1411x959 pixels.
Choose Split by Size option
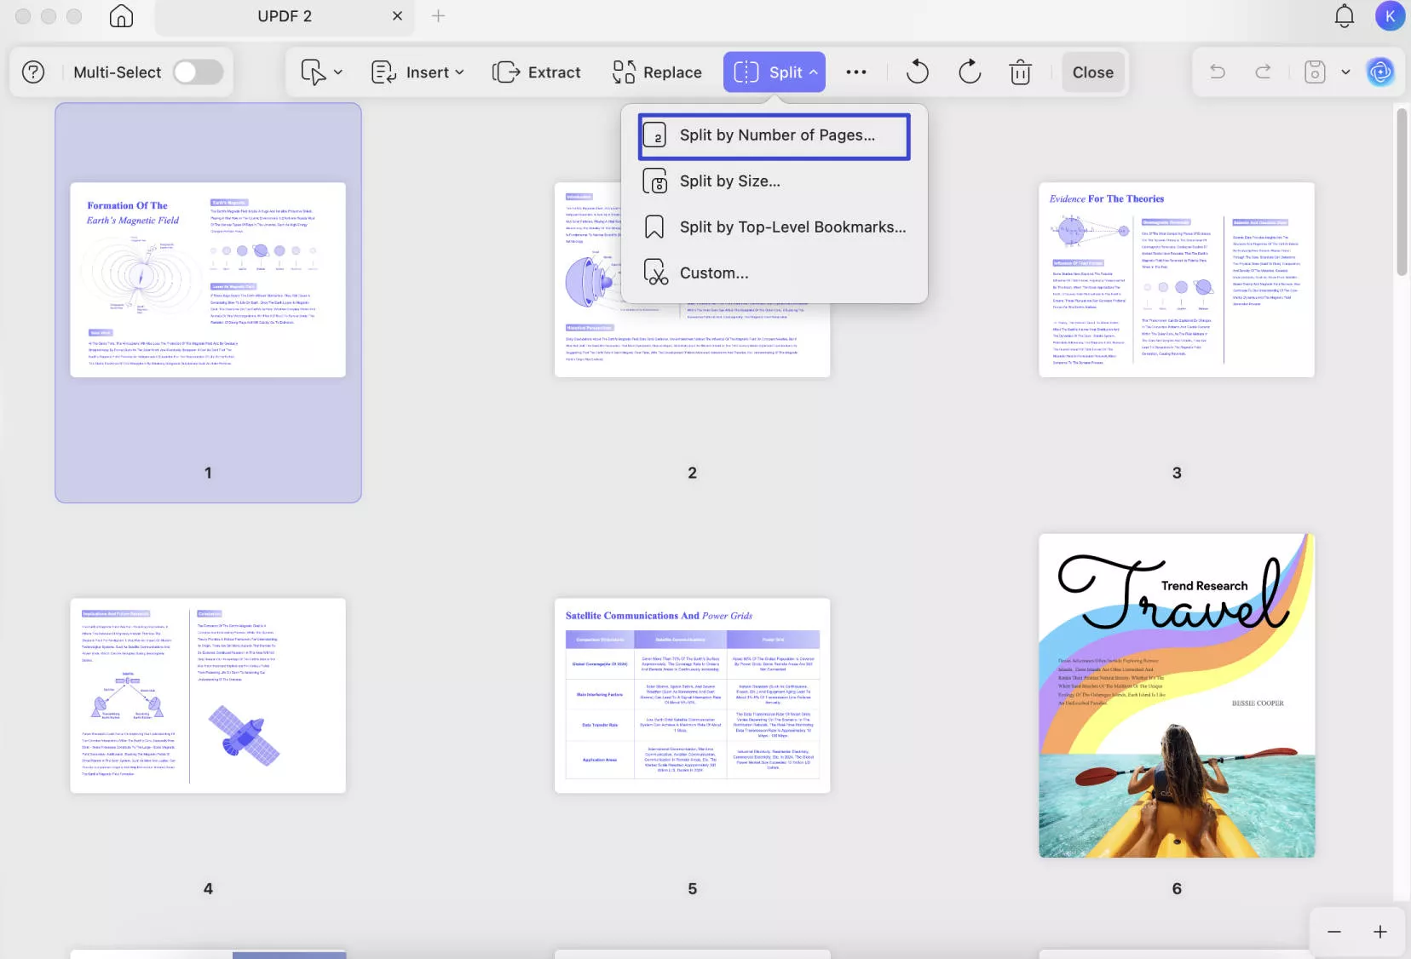[x=775, y=181]
